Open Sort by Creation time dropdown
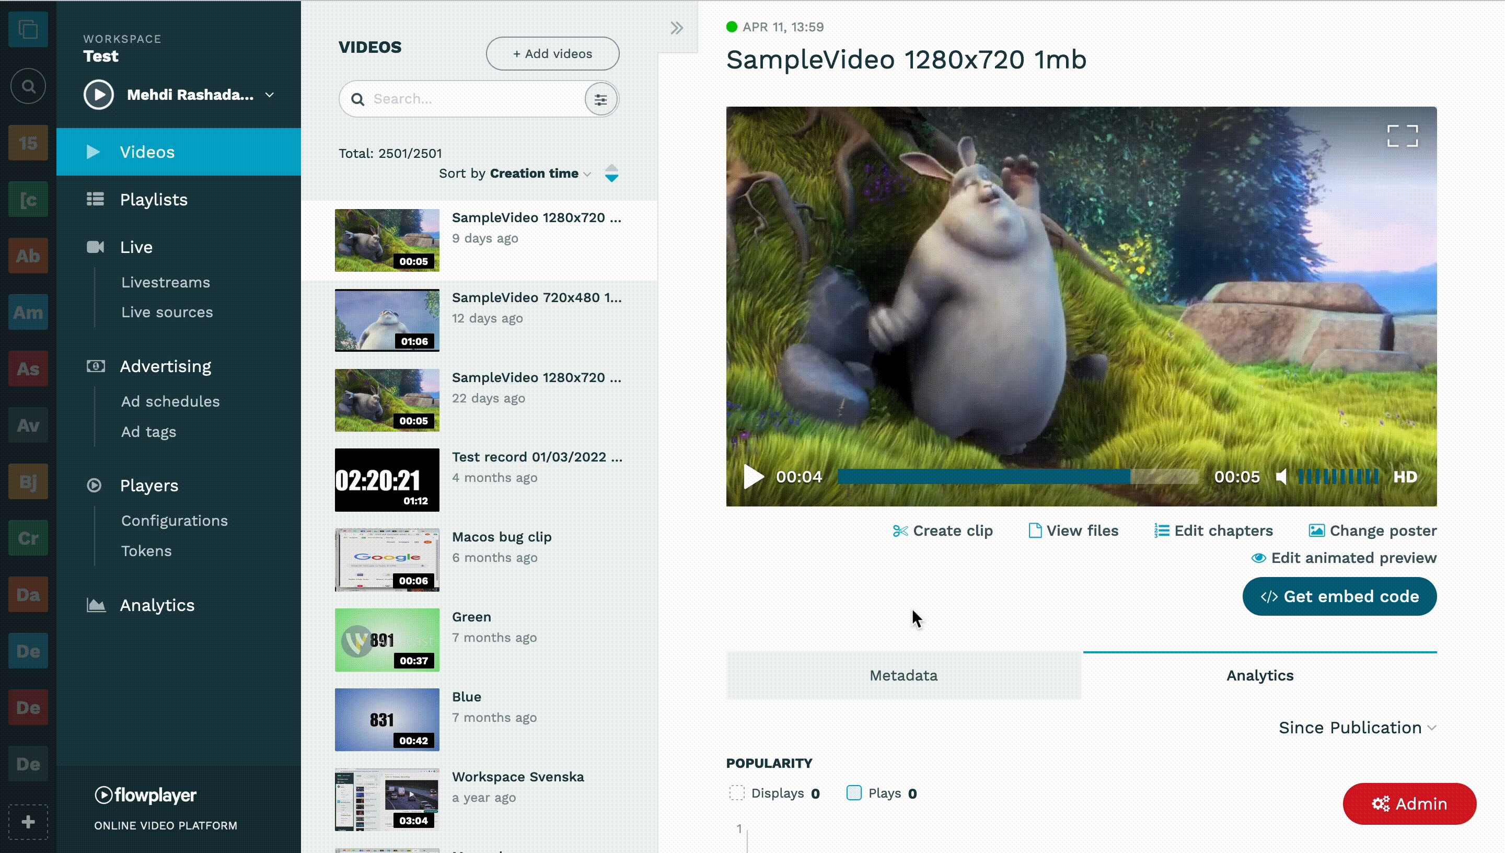Image resolution: width=1505 pixels, height=853 pixels. point(515,174)
